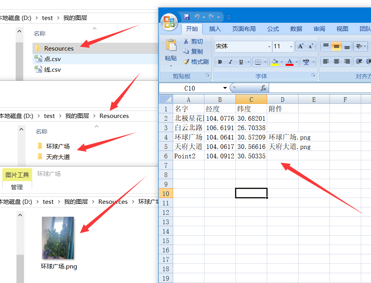Click the Copy (复制) icon
The width and height of the screenshot is (371, 283).
click(x=186, y=51)
